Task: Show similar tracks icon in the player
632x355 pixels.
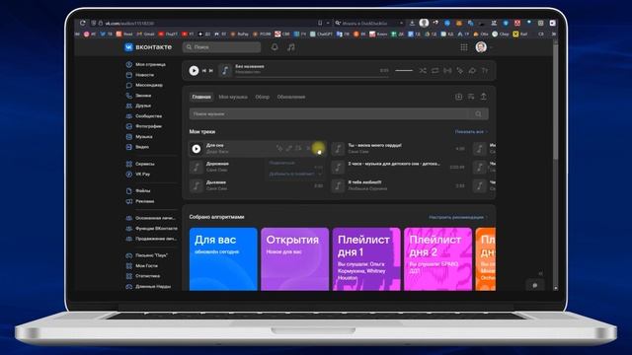Action: tap(460, 71)
